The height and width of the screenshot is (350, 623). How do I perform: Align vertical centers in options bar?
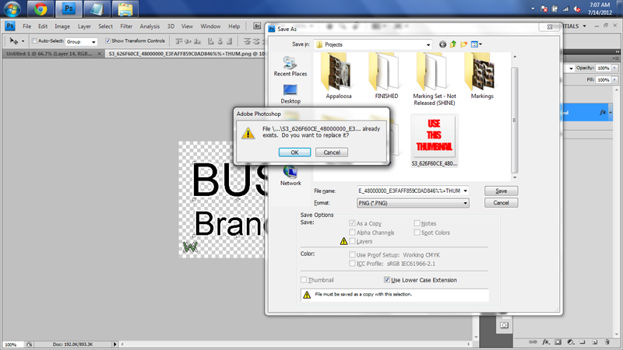[188, 41]
